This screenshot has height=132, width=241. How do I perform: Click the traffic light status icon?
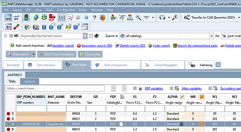pyautogui.click(x=26, y=17)
